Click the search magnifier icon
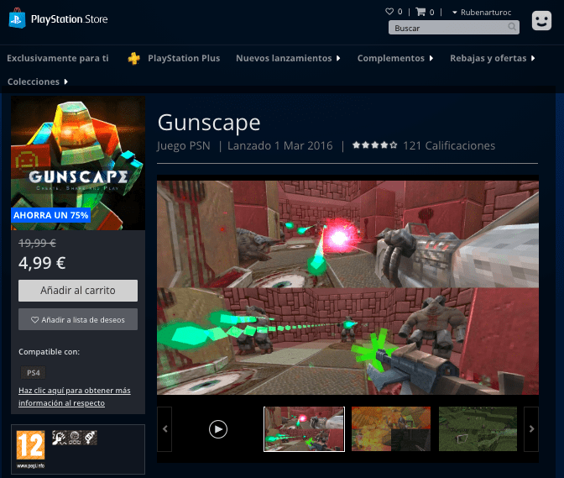Screen dimensions: 564x478 (512, 27)
